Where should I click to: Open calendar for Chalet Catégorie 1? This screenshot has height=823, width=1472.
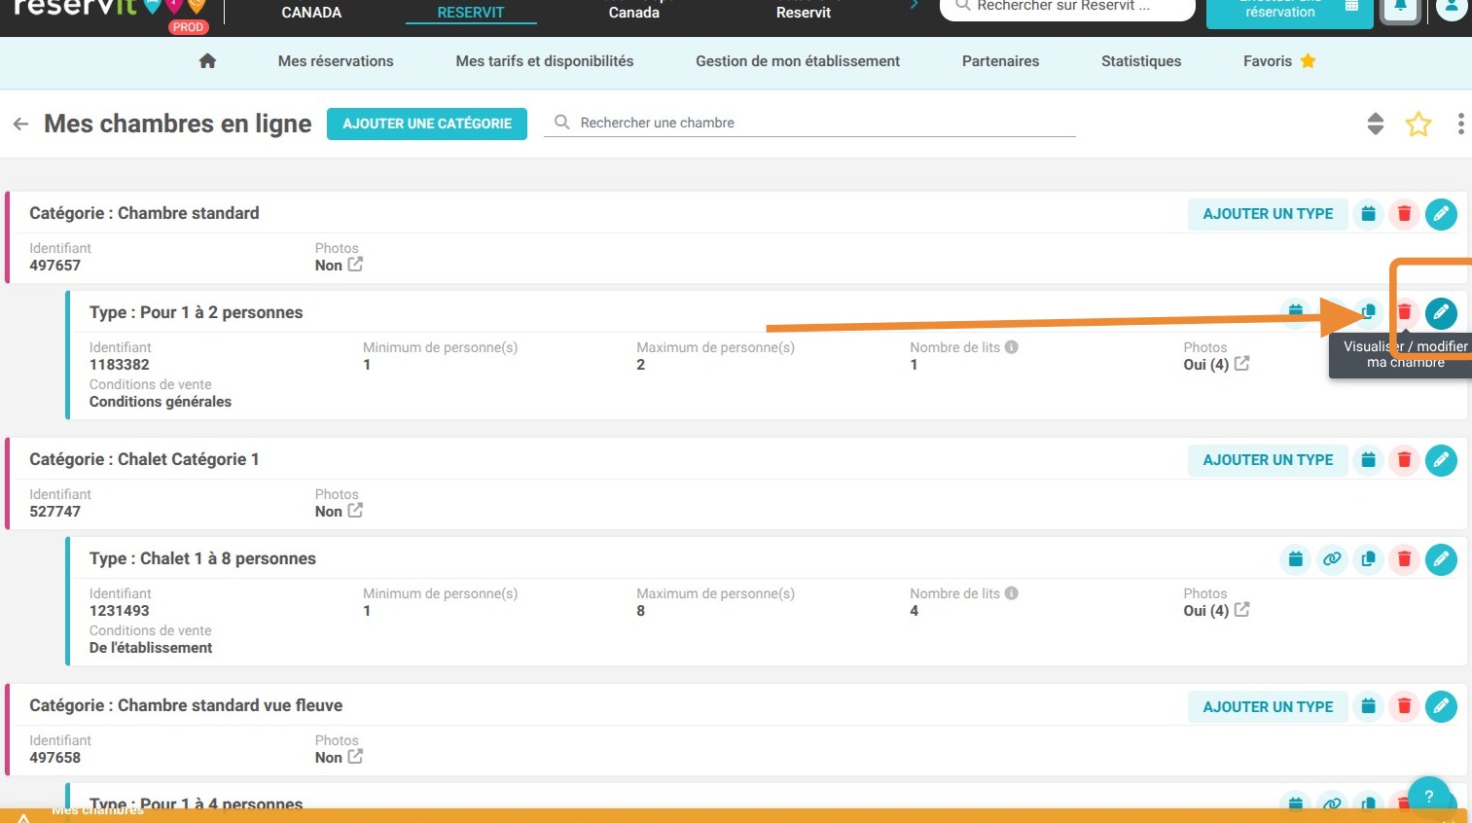[x=1368, y=460]
